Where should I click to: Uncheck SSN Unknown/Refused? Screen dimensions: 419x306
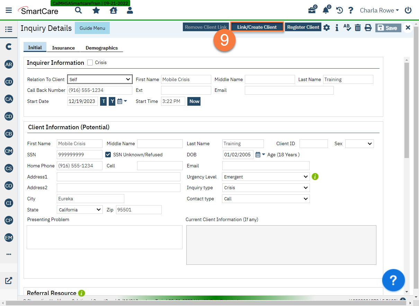108,155
